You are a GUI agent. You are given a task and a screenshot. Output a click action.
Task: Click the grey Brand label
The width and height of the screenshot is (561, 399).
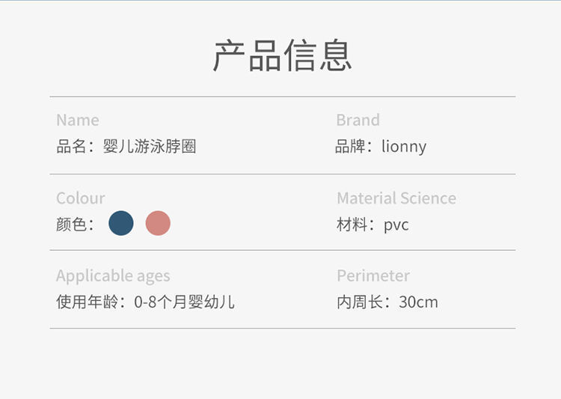358,120
